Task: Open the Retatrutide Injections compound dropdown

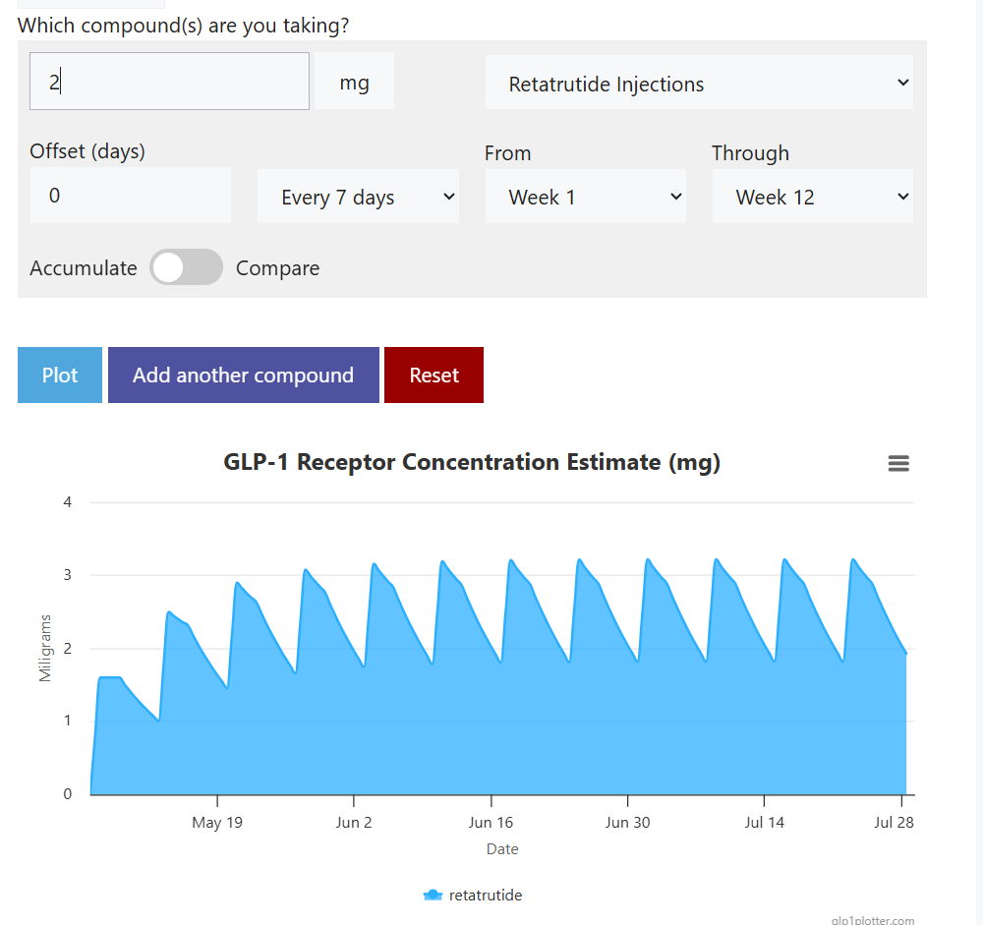Action: click(x=699, y=83)
